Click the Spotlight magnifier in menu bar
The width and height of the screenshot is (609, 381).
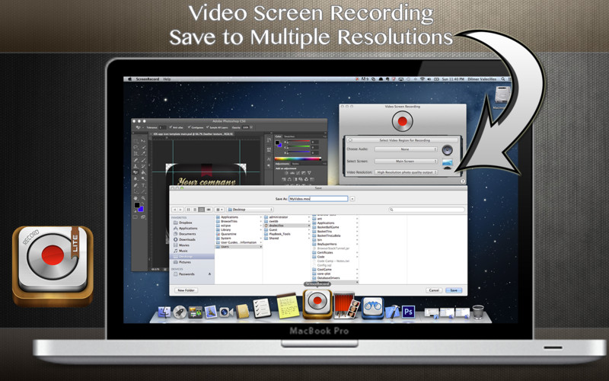503,79
